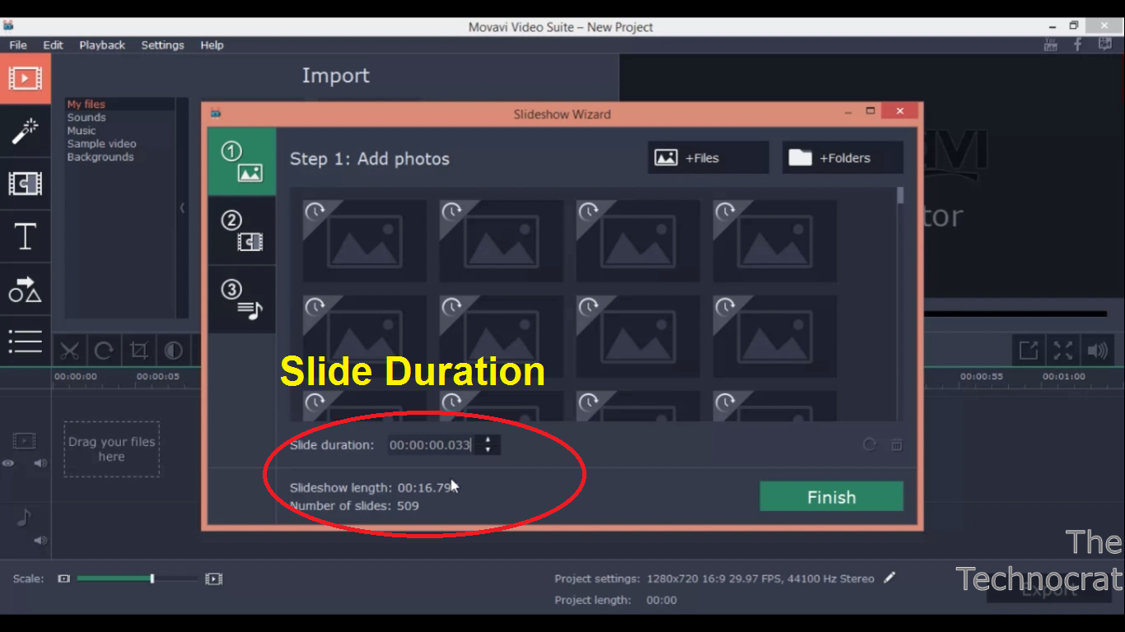1125x632 pixels.
Task: Select the scissors split tool above the timeline
Action: (x=69, y=350)
